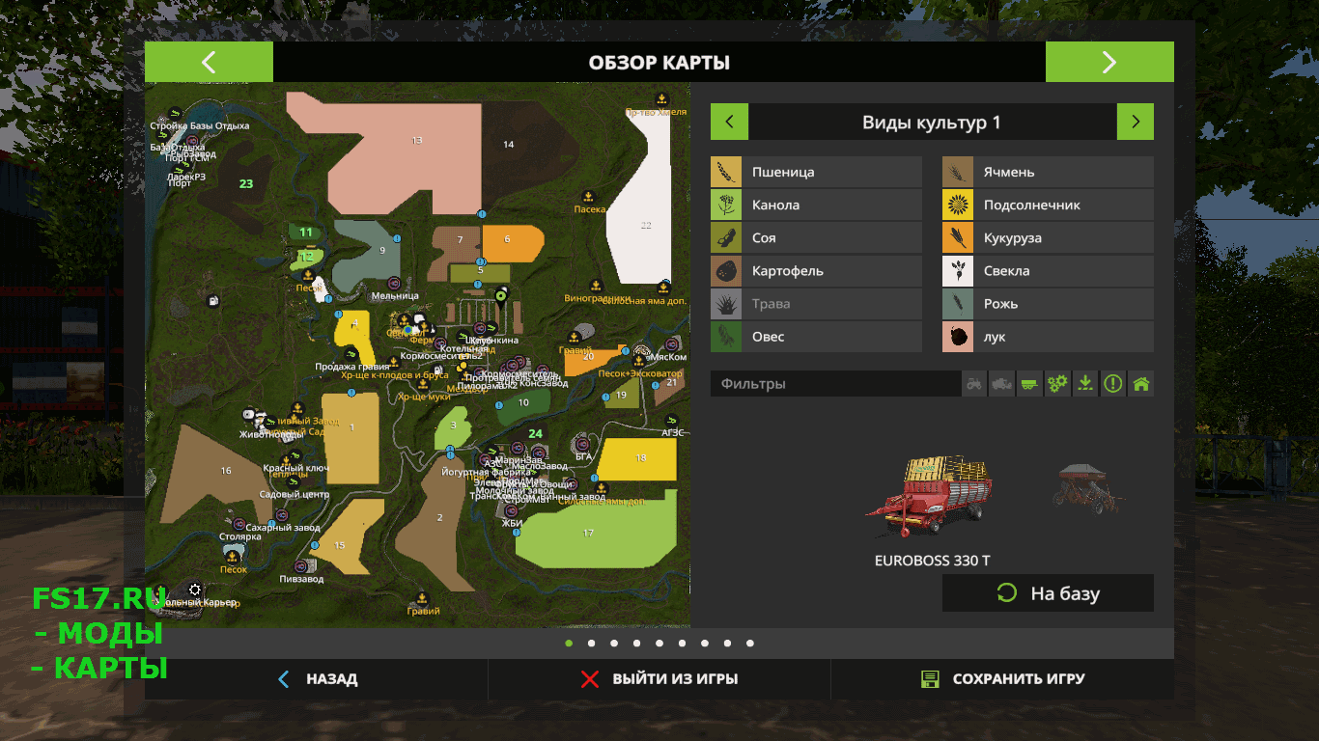Screen dimensions: 1319x741
Task: Click the Фильтры label bar
Action: coord(835,383)
